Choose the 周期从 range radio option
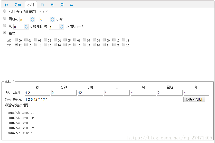The height and width of the screenshot is (143, 215). tap(5, 18)
